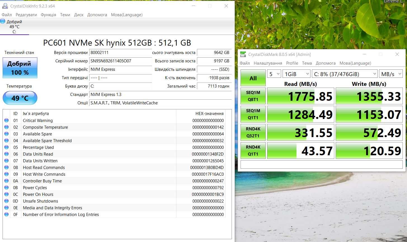
Task: Click the RND4K Q32T1 write result 572.49
Action: pos(369,132)
